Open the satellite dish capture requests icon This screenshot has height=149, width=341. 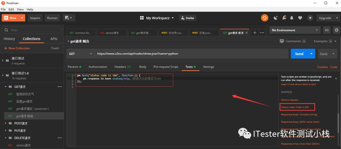276,18
